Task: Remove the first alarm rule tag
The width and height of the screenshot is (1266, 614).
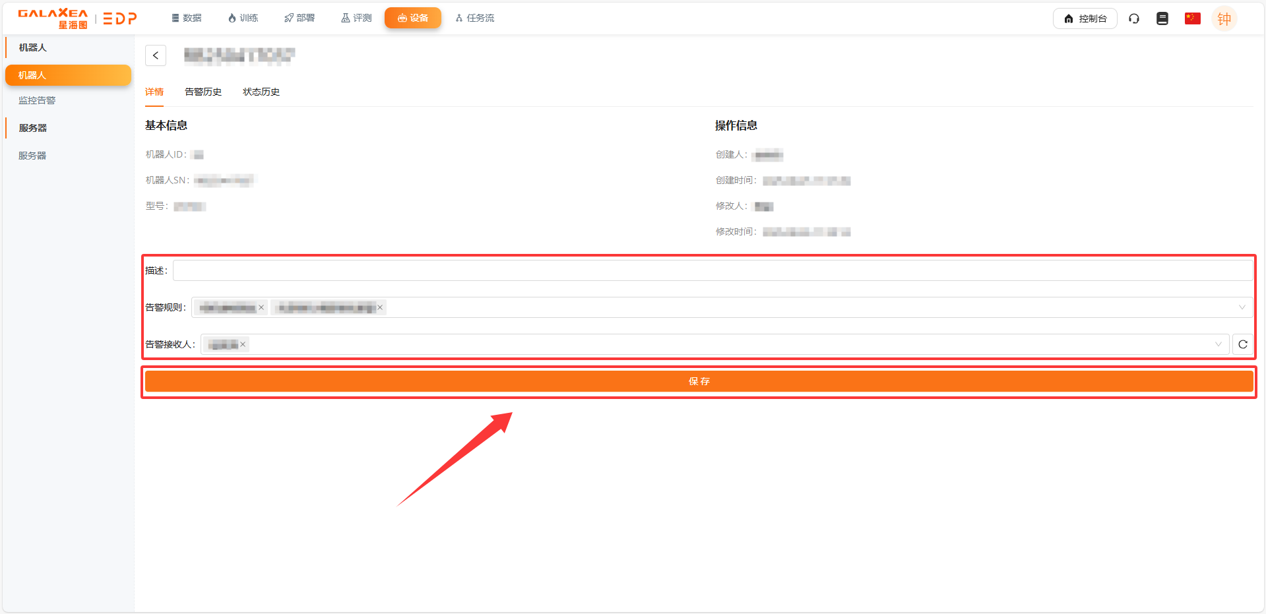Action: [x=261, y=307]
